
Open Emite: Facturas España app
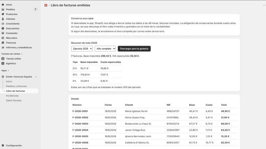coord(19,77)
